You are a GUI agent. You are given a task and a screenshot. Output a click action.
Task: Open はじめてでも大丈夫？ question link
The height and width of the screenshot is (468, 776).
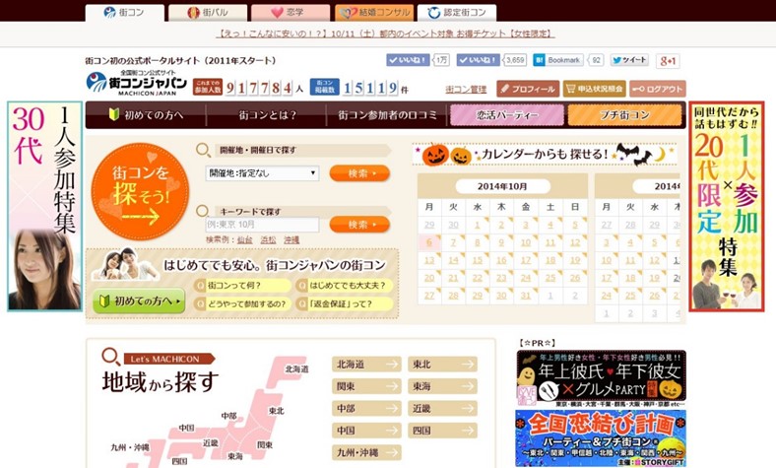click(345, 286)
